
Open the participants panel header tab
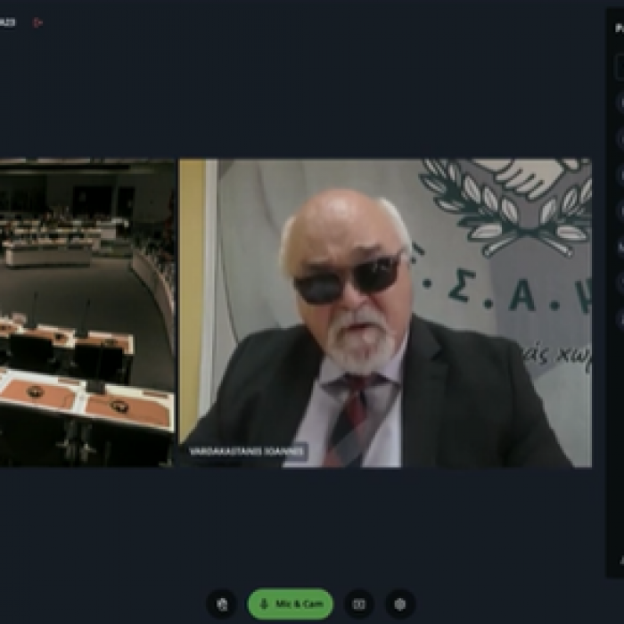tap(619, 28)
